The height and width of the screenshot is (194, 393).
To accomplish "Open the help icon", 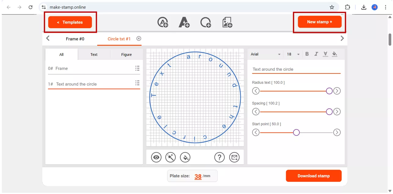I will click(x=219, y=157).
